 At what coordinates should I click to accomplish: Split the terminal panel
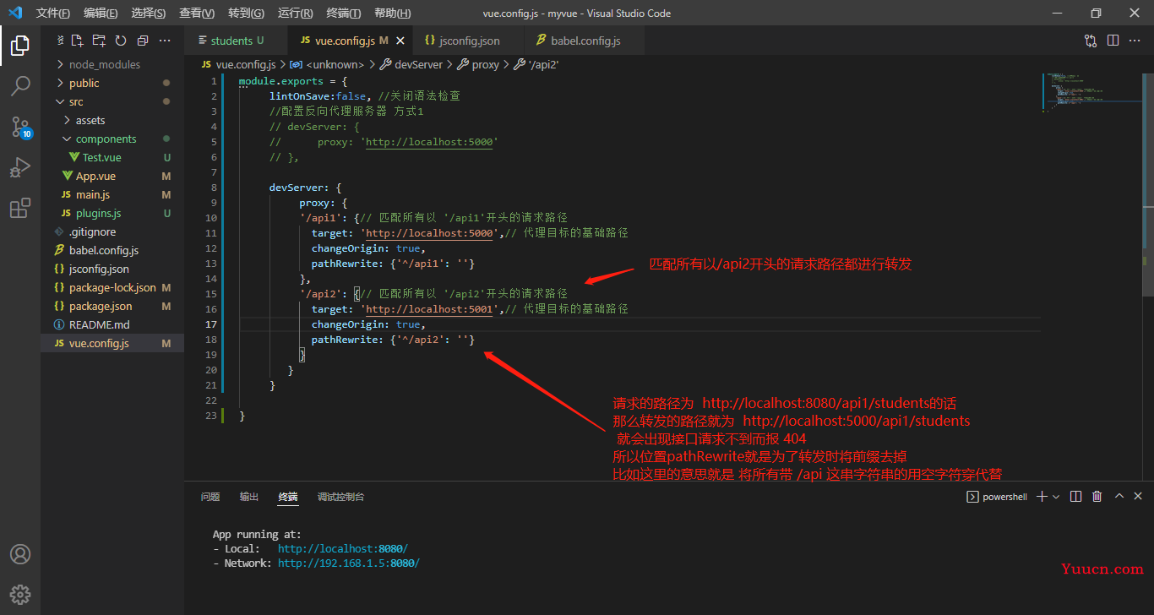[x=1075, y=497]
